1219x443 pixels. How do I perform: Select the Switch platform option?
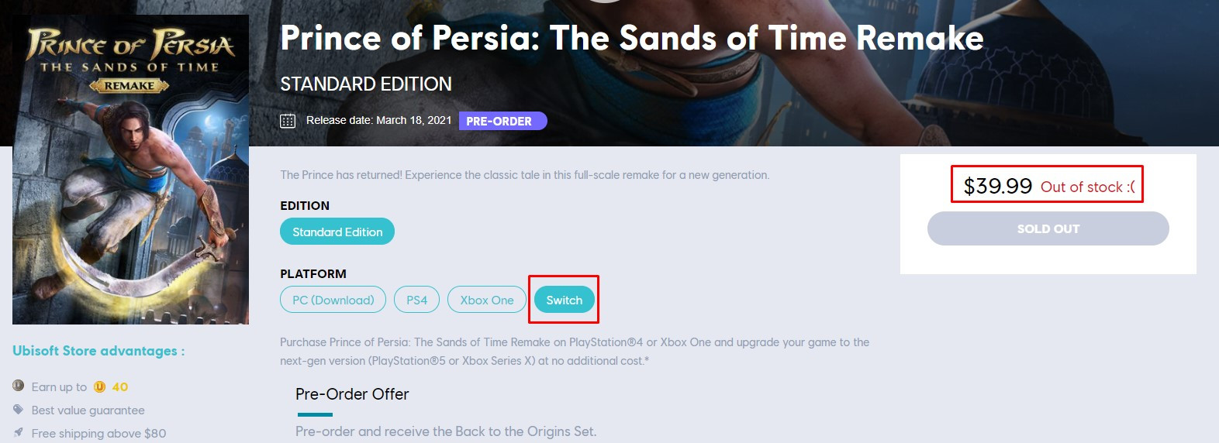[564, 300]
